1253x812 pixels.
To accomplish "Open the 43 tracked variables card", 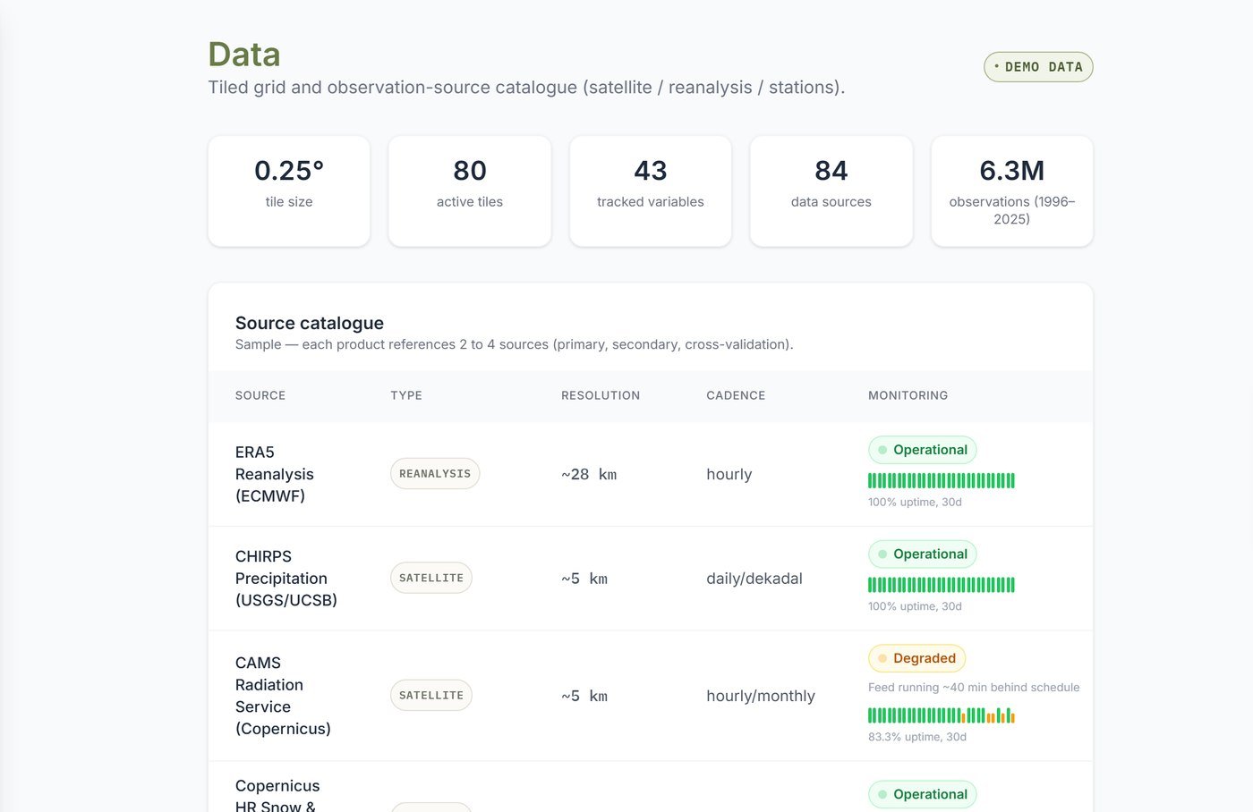I will point(651,191).
